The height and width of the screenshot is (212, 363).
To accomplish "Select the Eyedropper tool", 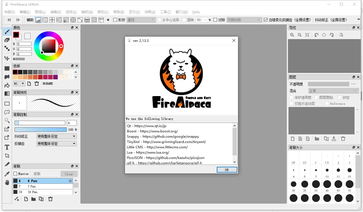I will tap(7, 174).
